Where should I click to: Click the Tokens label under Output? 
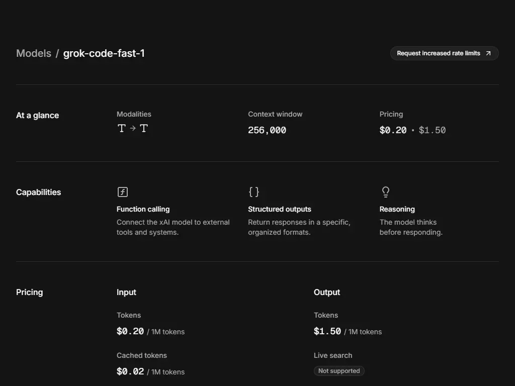pyautogui.click(x=326, y=315)
